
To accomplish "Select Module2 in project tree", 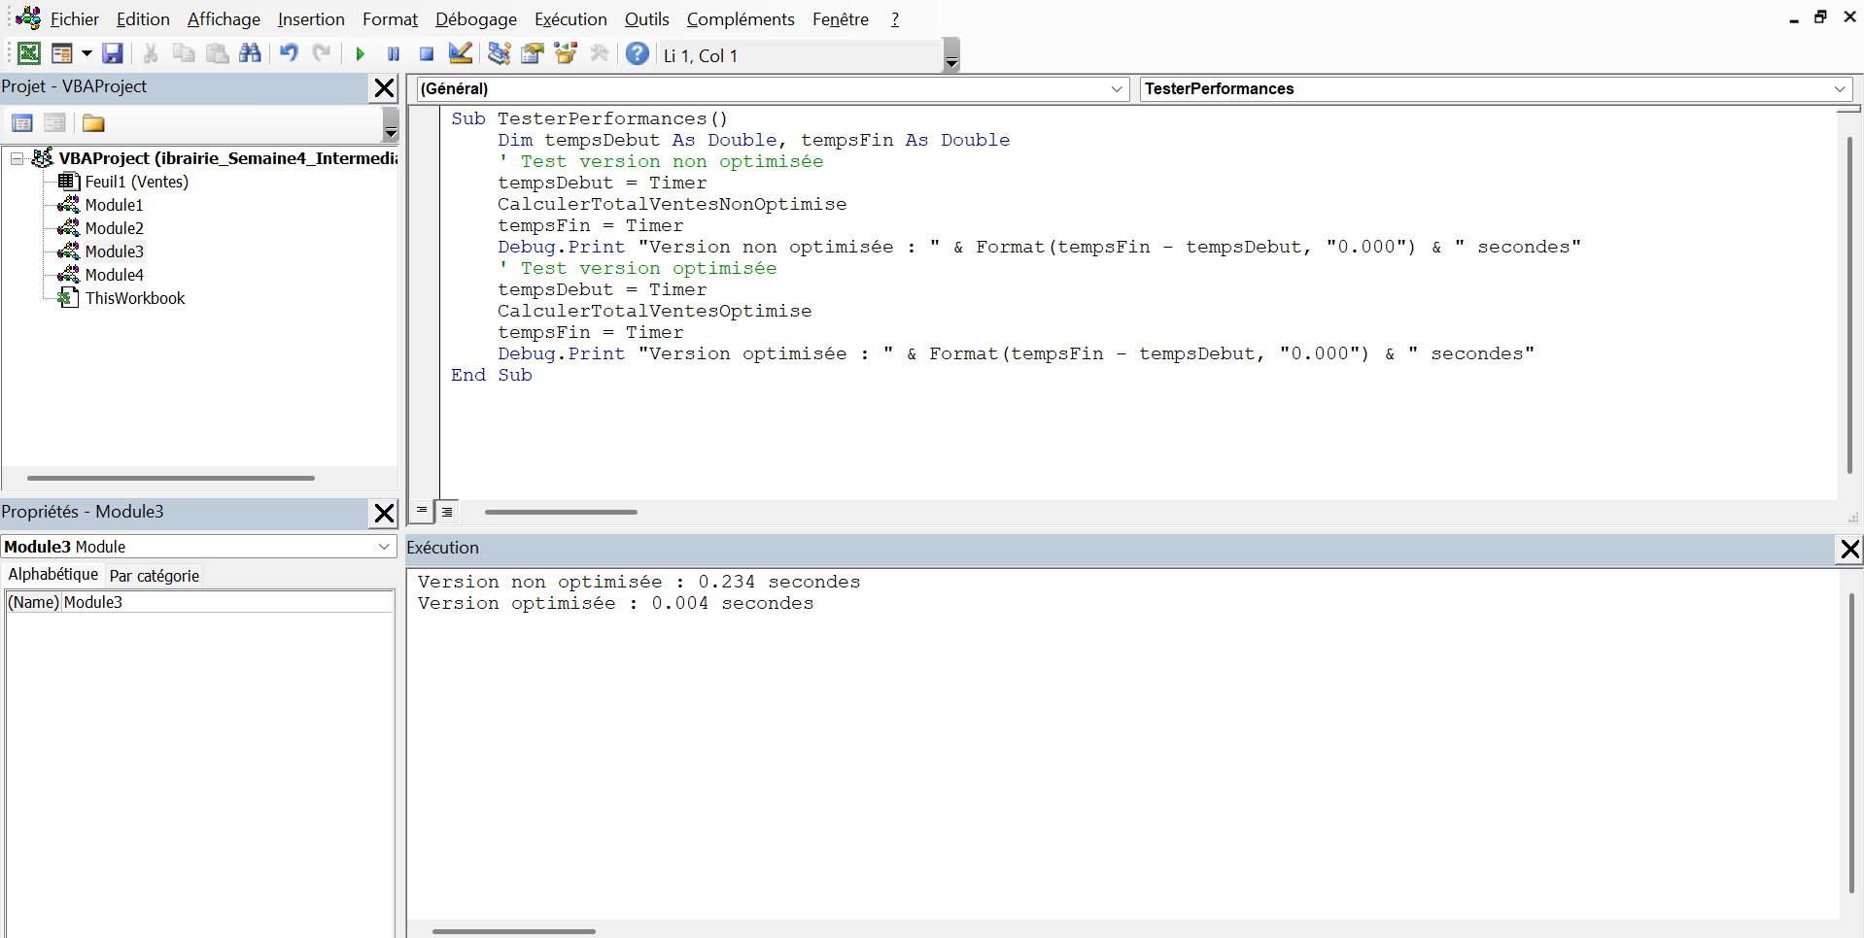I will (114, 228).
